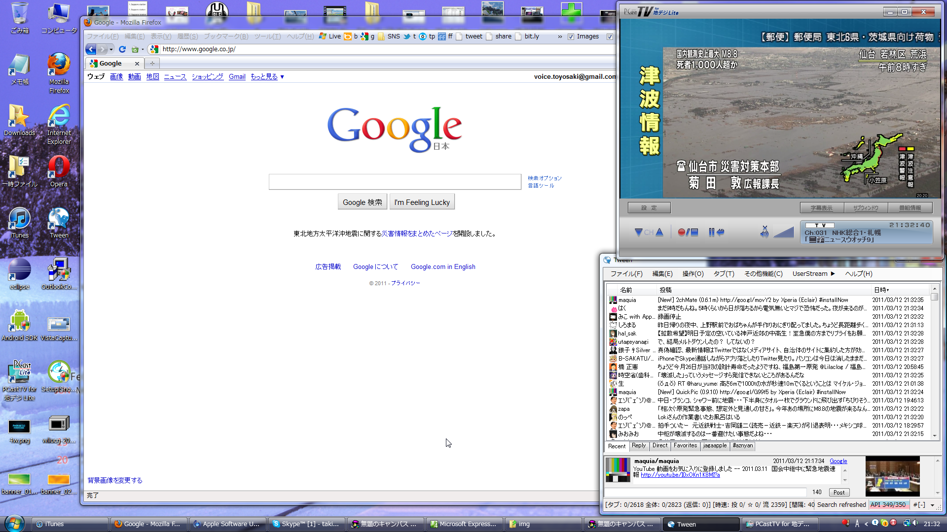
Task: Open the 災害情報をまとめたページ link
Action: point(417,233)
